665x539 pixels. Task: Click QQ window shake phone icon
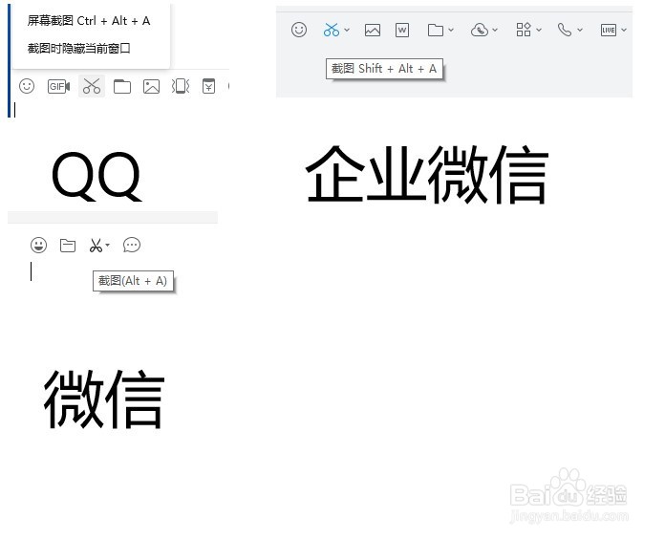coord(181,86)
